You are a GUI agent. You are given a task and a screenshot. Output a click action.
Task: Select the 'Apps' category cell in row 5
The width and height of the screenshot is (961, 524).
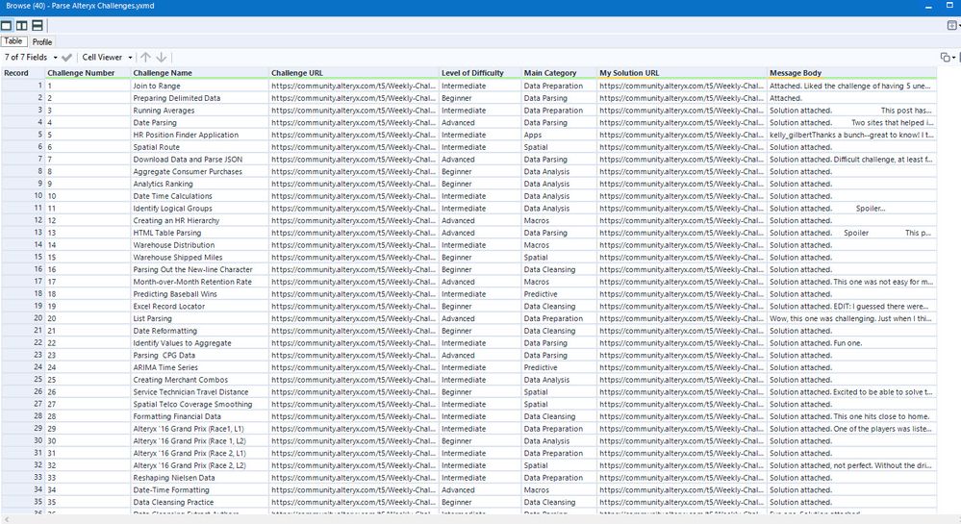(559, 135)
